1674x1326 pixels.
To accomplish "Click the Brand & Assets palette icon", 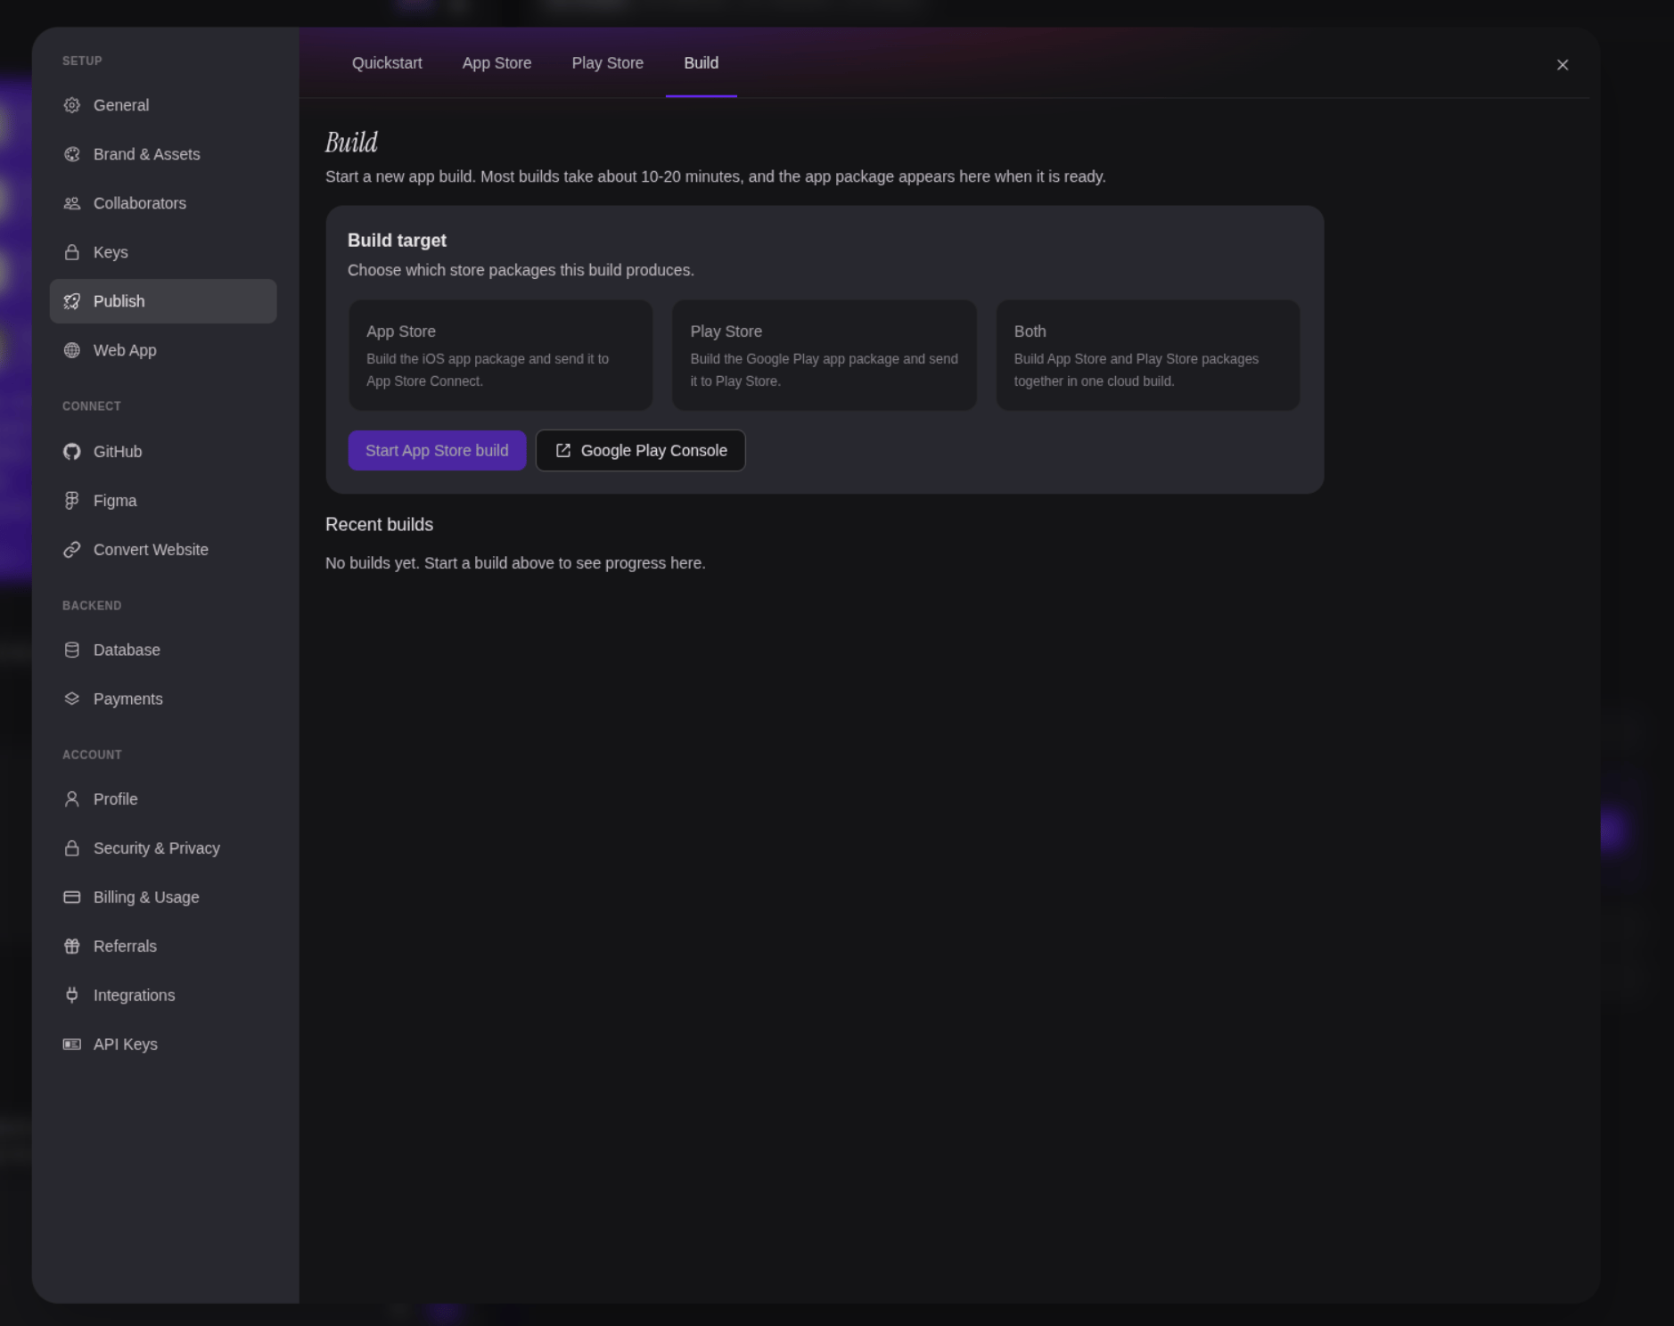I will coord(72,154).
